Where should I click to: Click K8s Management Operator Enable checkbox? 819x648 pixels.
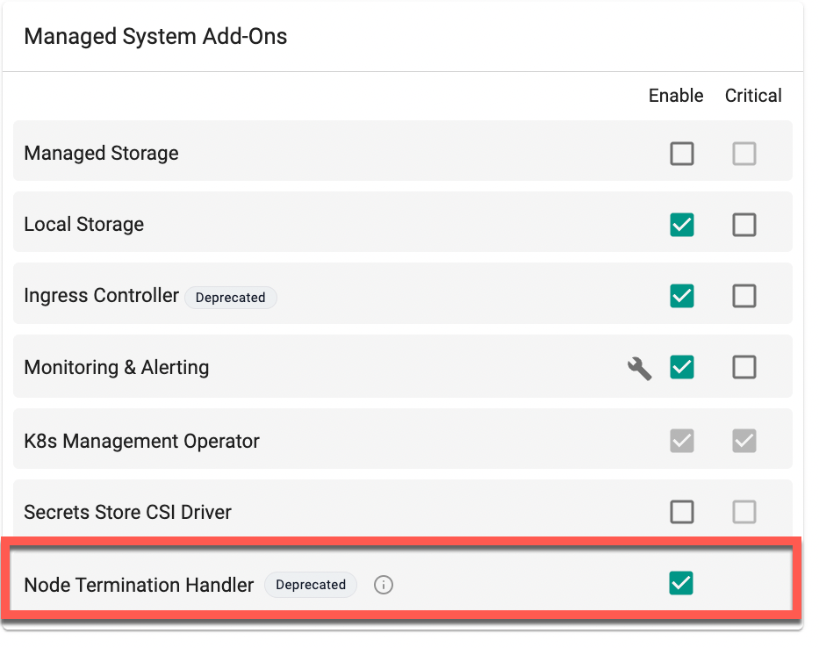click(681, 441)
